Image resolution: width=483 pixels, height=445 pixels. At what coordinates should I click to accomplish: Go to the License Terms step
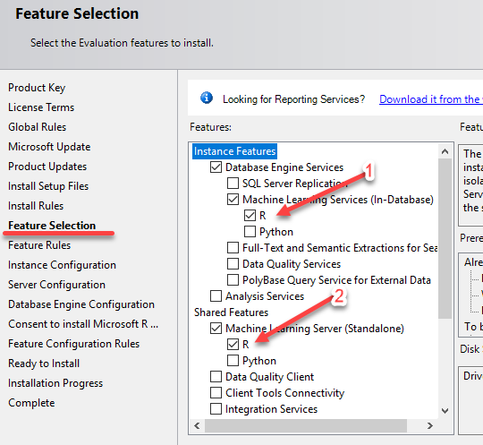point(41,107)
